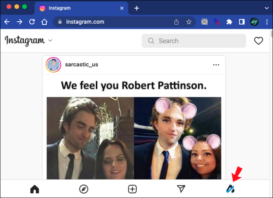Open sarcastic_us profile link
Viewport: 273px width, 198px height.
click(82, 65)
